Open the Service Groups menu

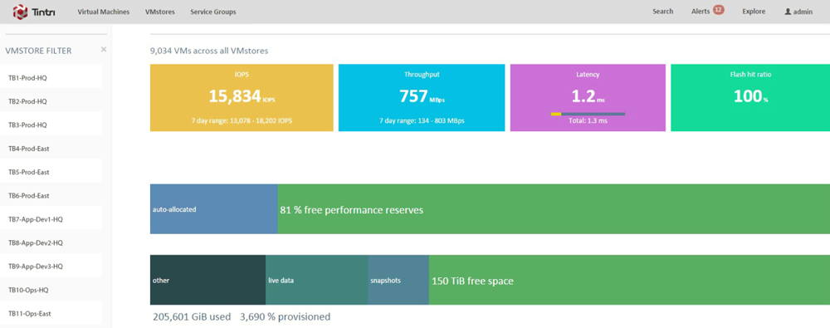pos(213,12)
